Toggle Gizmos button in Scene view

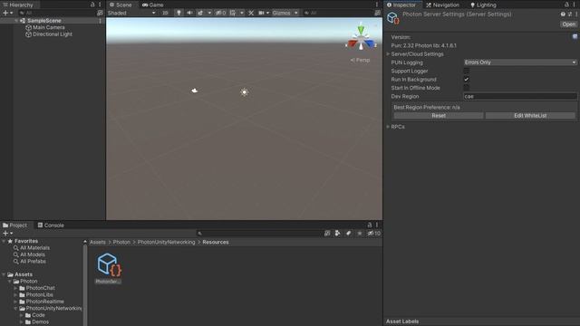pyautogui.click(x=282, y=13)
